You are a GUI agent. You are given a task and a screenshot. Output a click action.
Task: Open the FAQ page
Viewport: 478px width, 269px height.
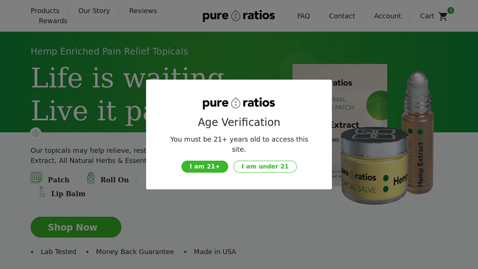(x=304, y=16)
